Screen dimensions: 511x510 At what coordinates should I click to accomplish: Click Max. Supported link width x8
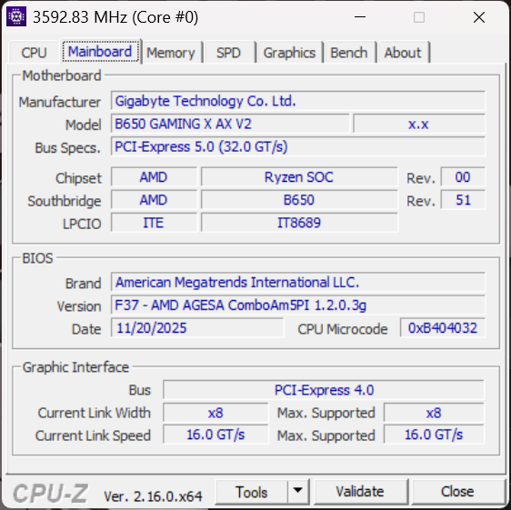(434, 413)
